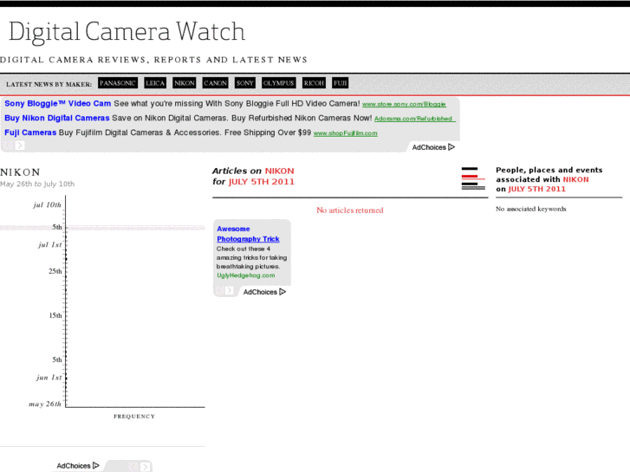Screen dimensions: 630x472
Task: Open Fuji latest news
Action: pyautogui.click(x=341, y=83)
